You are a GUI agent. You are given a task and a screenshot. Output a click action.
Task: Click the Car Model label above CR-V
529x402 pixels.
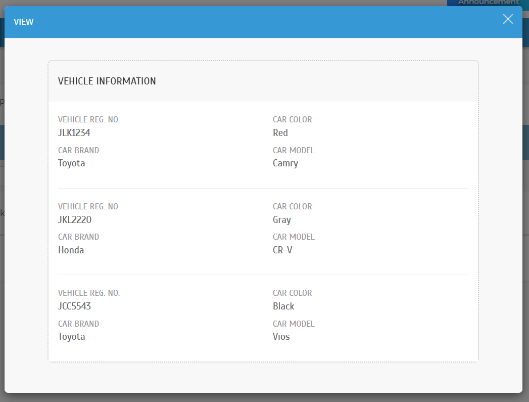294,237
